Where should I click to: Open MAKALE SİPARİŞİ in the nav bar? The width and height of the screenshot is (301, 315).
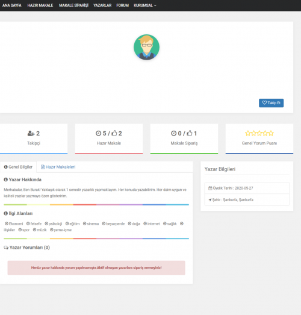(73, 5)
